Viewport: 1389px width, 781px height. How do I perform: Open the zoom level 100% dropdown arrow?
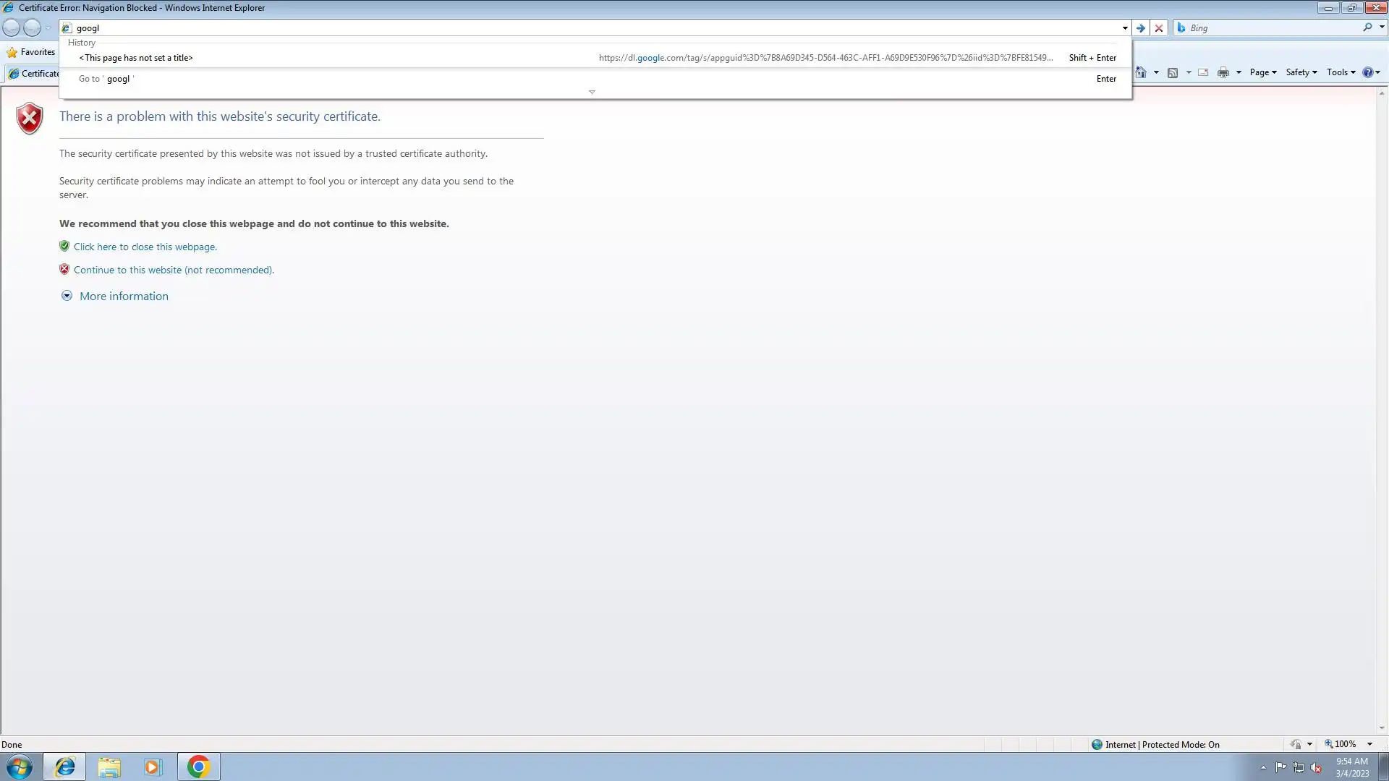[x=1369, y=744]
